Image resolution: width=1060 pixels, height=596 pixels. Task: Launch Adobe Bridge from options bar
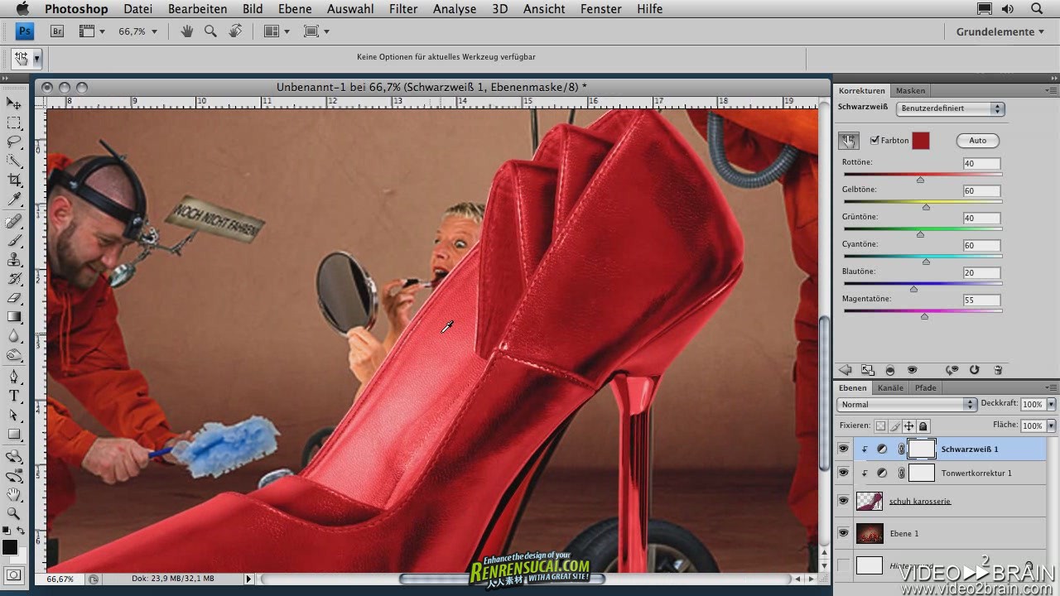(57, 31)
